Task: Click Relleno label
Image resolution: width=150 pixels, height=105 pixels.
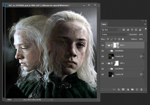Action: tap(134, 39)
